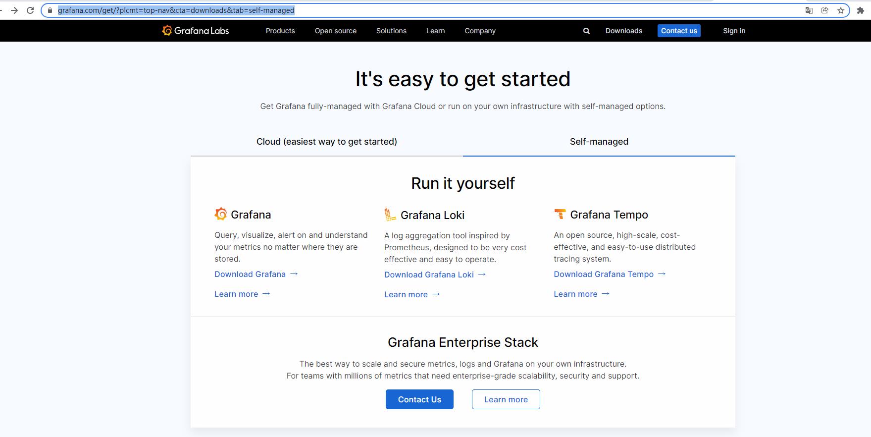Click Learn more under Grafana Loki
This screenshot has width=871, height=437.
point(412,294)
